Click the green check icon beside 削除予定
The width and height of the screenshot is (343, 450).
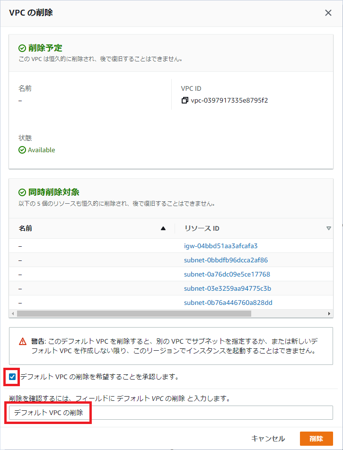(22, 48)
